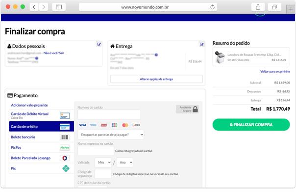Click the PicPay logo icon
This screenshot has height=192, width=296.
tap(65, 147)
